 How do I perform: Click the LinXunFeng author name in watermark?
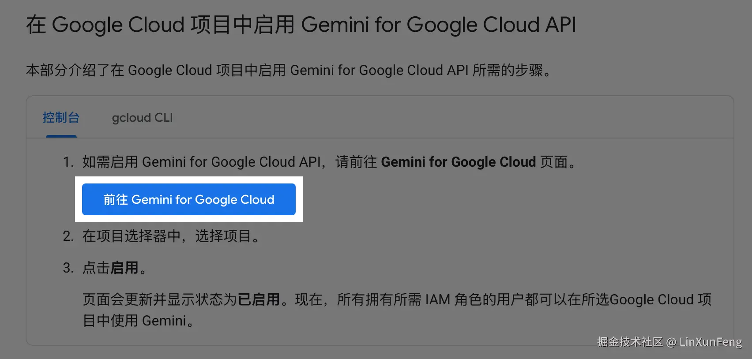click(711, 342)
